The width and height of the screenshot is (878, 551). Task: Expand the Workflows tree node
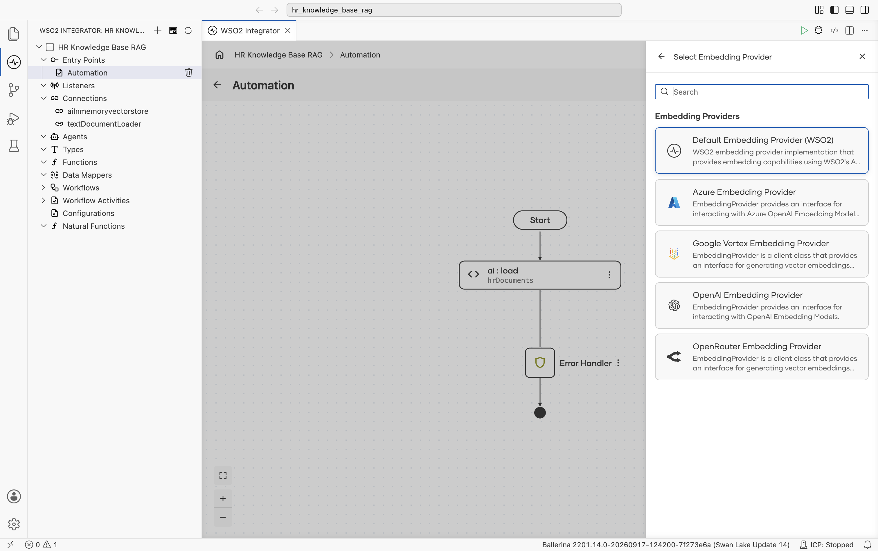[x=43, y=188]
